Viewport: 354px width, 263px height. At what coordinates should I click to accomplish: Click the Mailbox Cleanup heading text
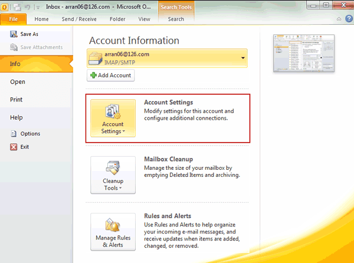168,159
